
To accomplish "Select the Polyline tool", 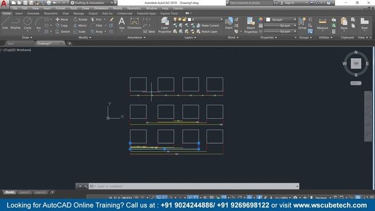I will coord(15,23).
